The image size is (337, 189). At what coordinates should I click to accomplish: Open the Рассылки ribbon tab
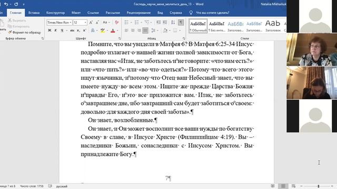click(113, 13)
